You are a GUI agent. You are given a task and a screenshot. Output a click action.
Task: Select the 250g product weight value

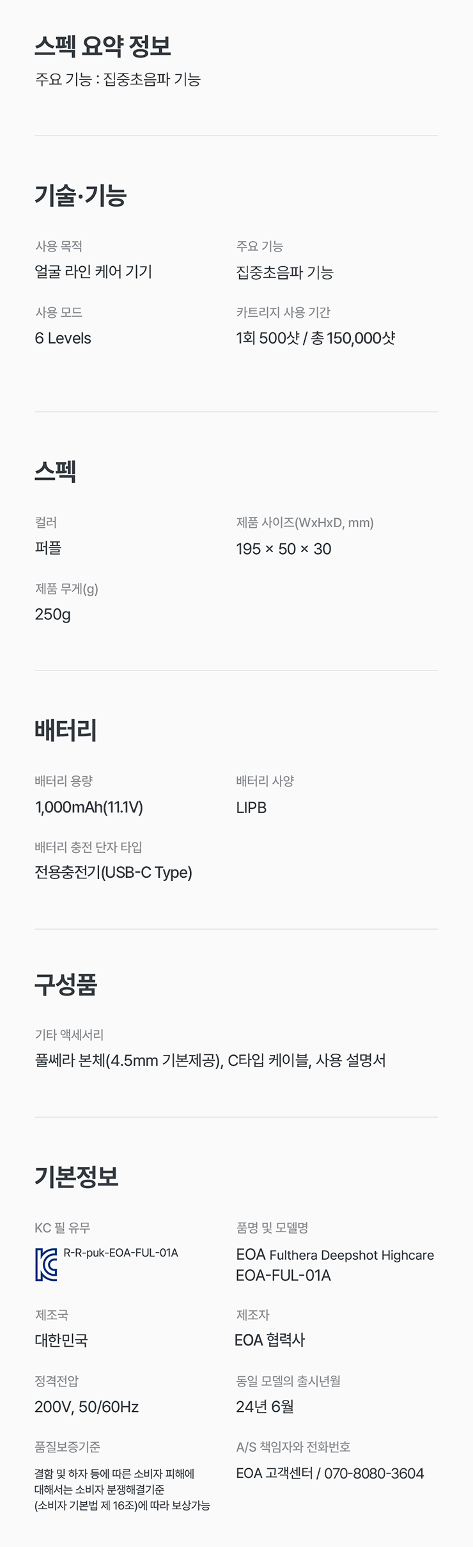point(52,614)
